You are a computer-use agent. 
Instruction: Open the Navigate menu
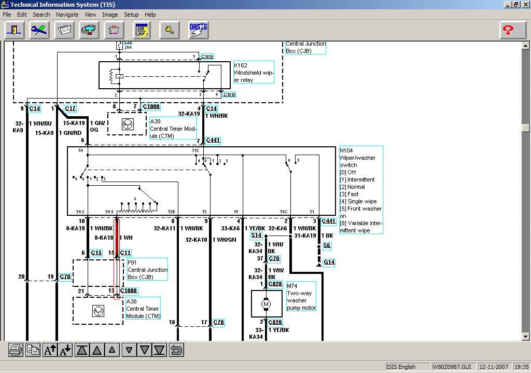(67, 15)
